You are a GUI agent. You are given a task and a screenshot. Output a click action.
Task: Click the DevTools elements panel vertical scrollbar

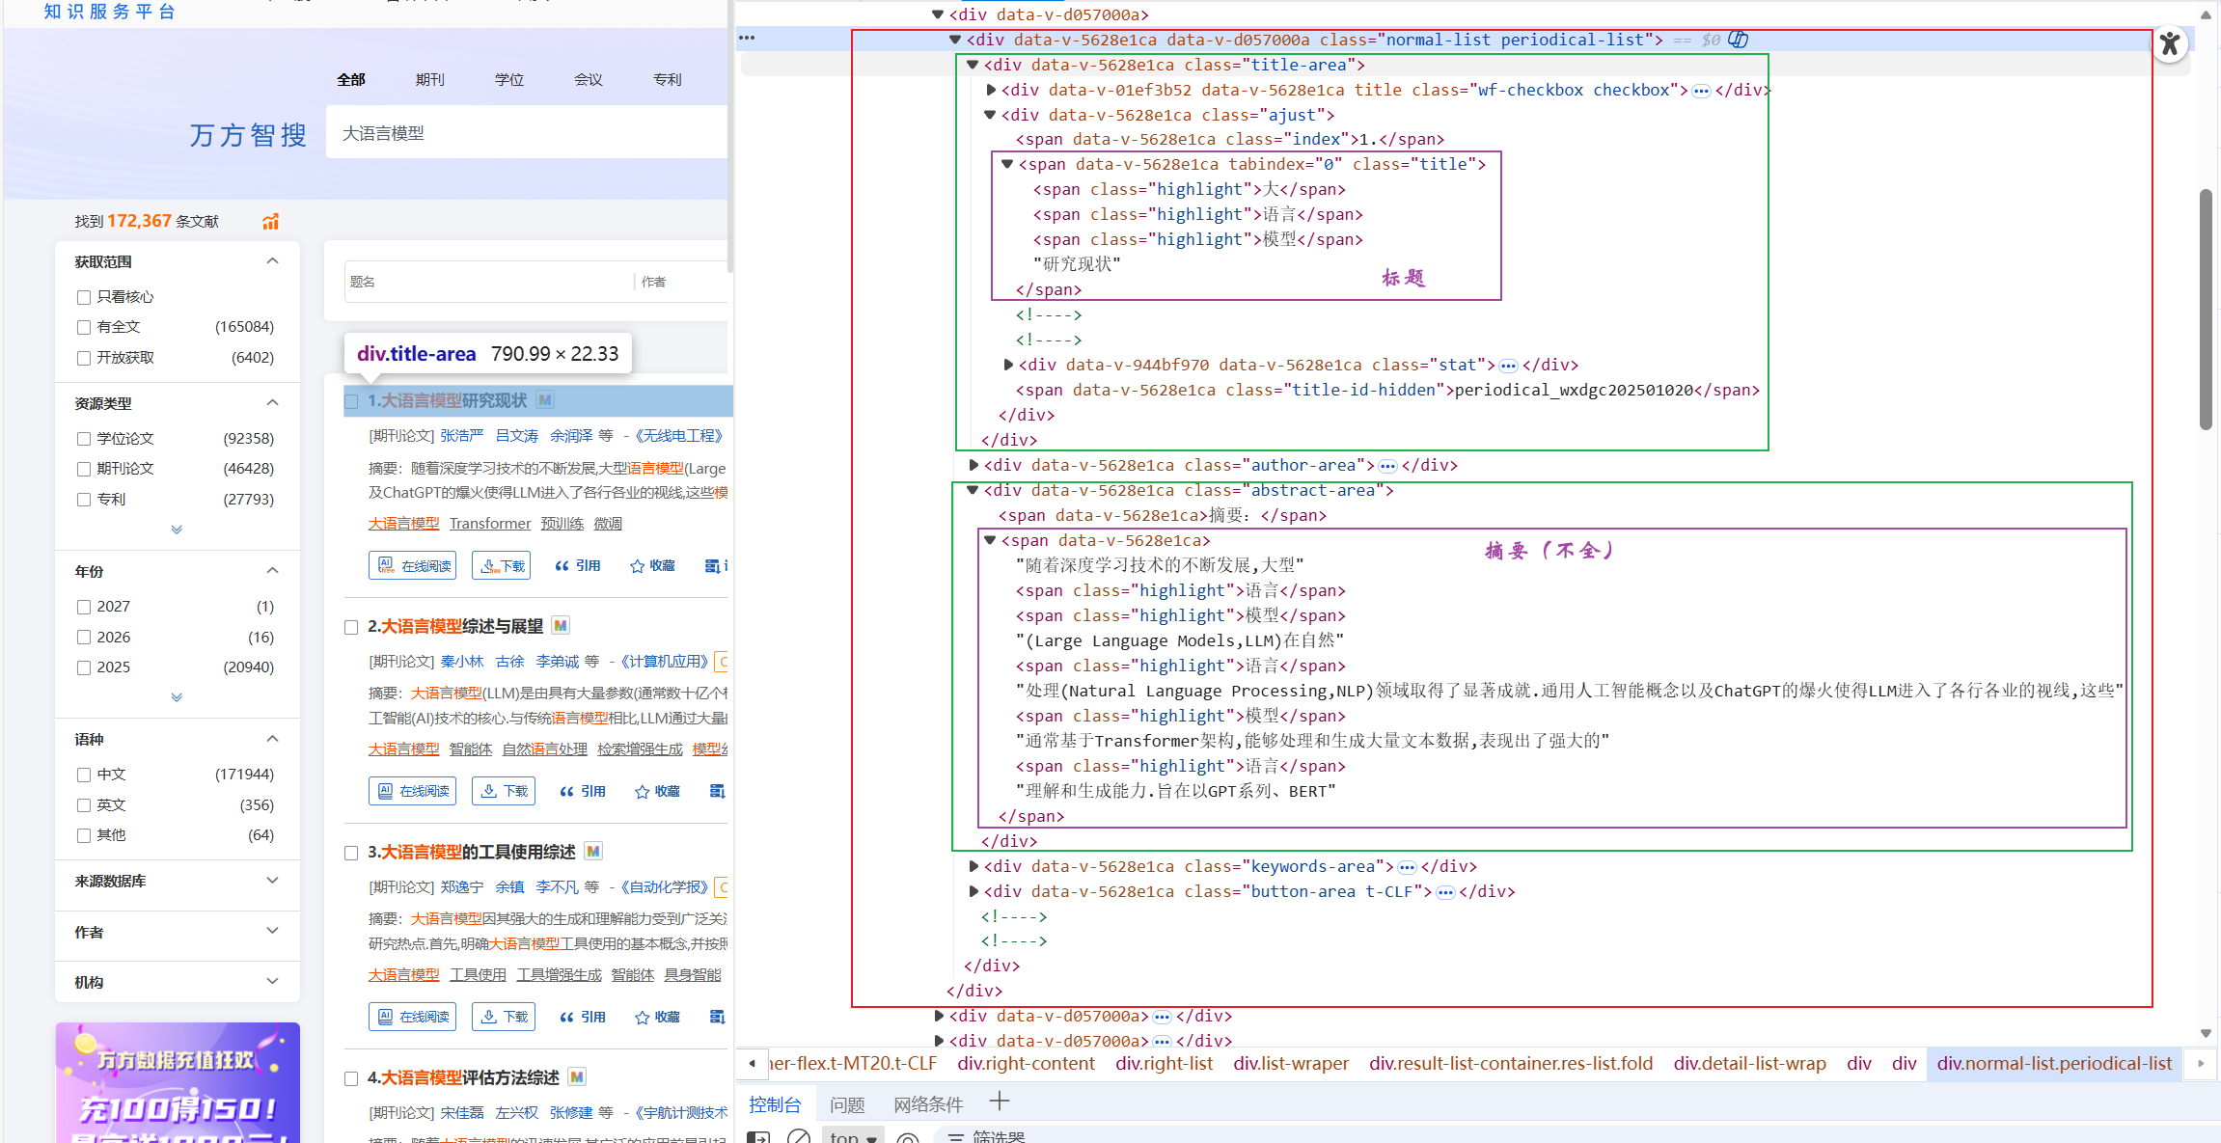click(2206, 309)
